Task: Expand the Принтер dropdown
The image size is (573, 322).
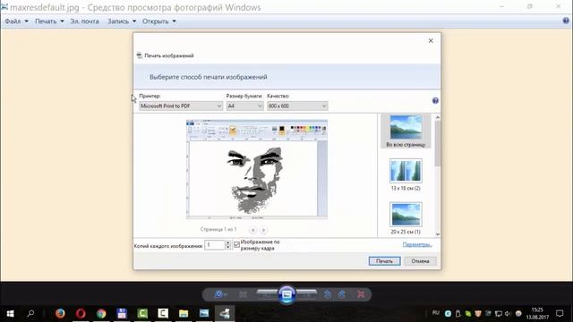Action: point(181,106)
